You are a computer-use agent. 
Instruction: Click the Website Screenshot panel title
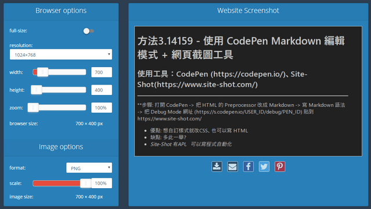248,10
